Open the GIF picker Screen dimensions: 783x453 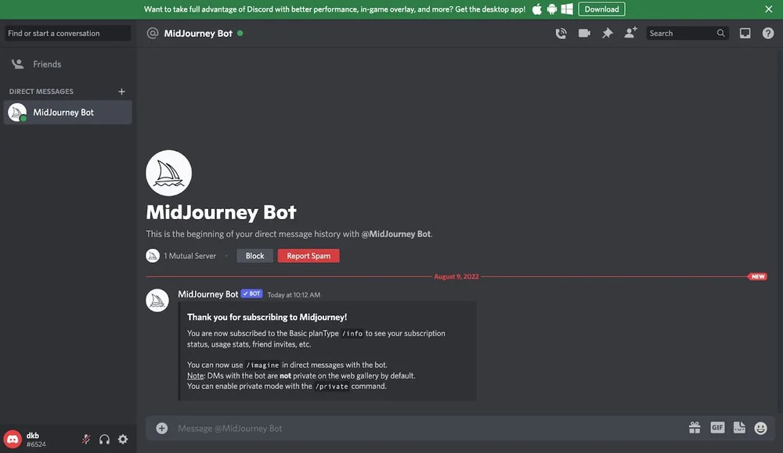pos(717,427)
